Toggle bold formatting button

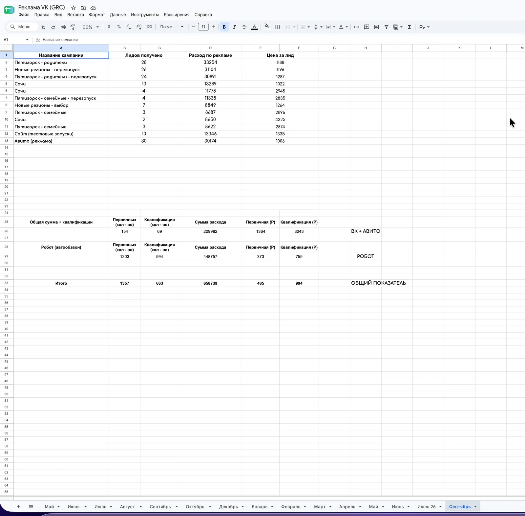point(224,27)
